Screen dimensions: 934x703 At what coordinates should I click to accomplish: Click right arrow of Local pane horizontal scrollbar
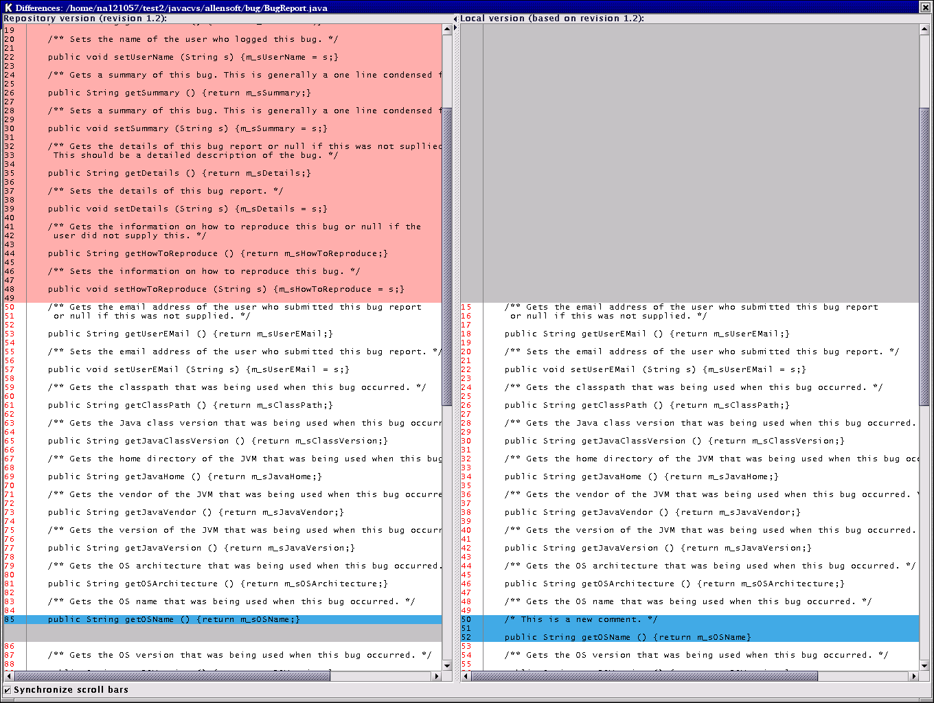pos(913,676)
